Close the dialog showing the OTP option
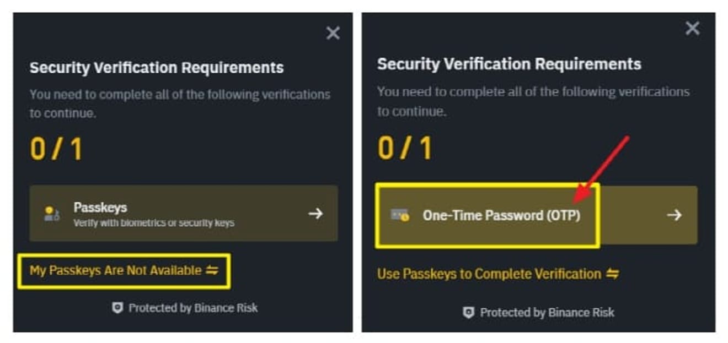This screenshot has width=728, height=343. (692, 29)
